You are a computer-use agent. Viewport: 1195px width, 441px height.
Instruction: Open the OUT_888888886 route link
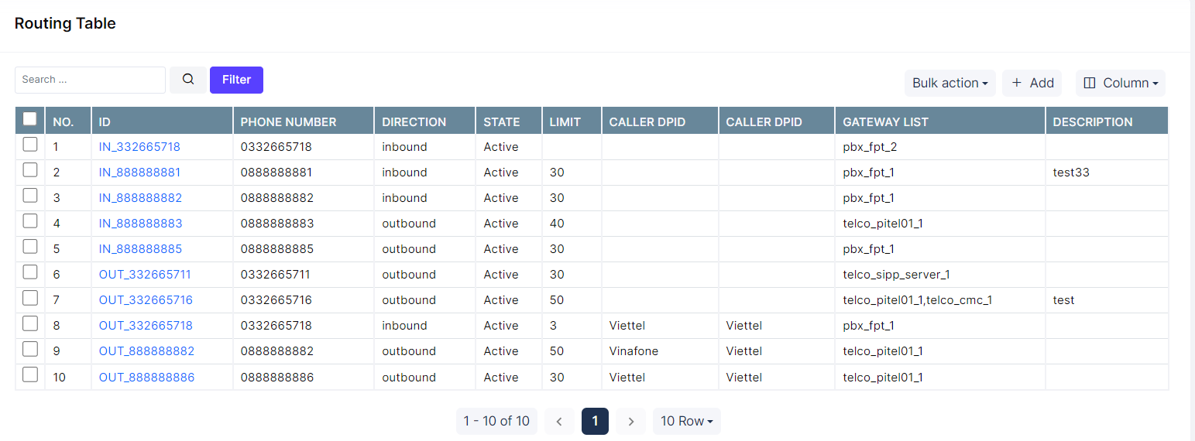point(146,378)
